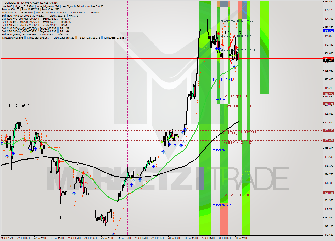
Task: Click the 'Sell Target2 | 397.235' label
Action: point(239,133)
